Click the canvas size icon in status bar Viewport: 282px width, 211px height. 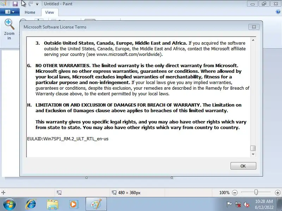pyautogui.click(x=114, y=192)
